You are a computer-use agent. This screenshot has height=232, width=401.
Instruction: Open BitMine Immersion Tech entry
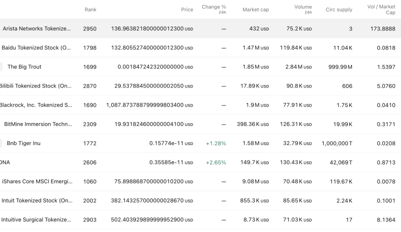click(x=38, y=124)
